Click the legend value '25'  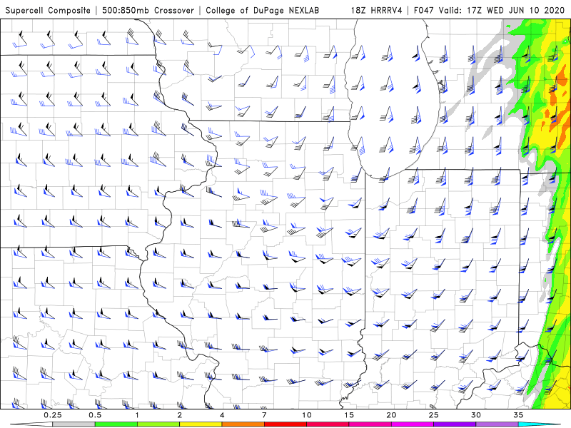433,415
